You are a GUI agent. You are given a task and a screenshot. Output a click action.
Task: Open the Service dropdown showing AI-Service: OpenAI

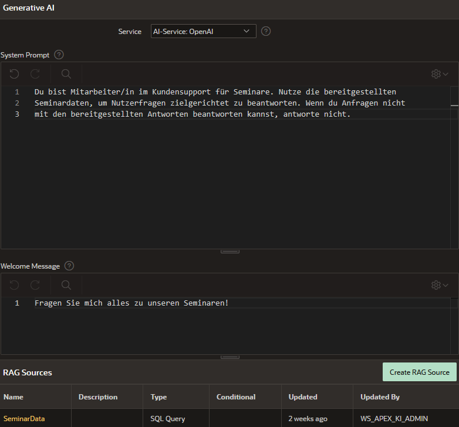click(204, 31)
